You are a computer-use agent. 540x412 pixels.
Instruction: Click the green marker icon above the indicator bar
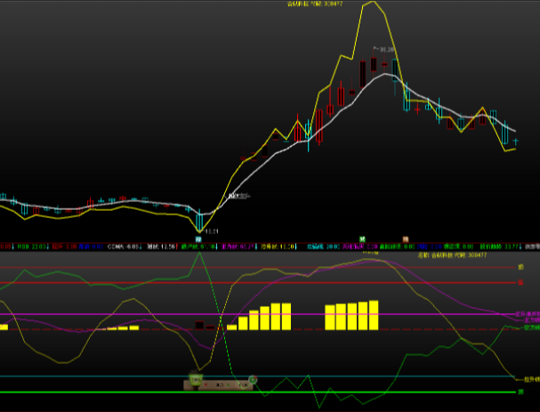pyautogui.click(x=362, y=239)
